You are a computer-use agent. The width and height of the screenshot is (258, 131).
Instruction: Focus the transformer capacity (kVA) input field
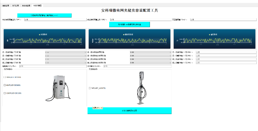pyautogui.click(x=223, y=19)
